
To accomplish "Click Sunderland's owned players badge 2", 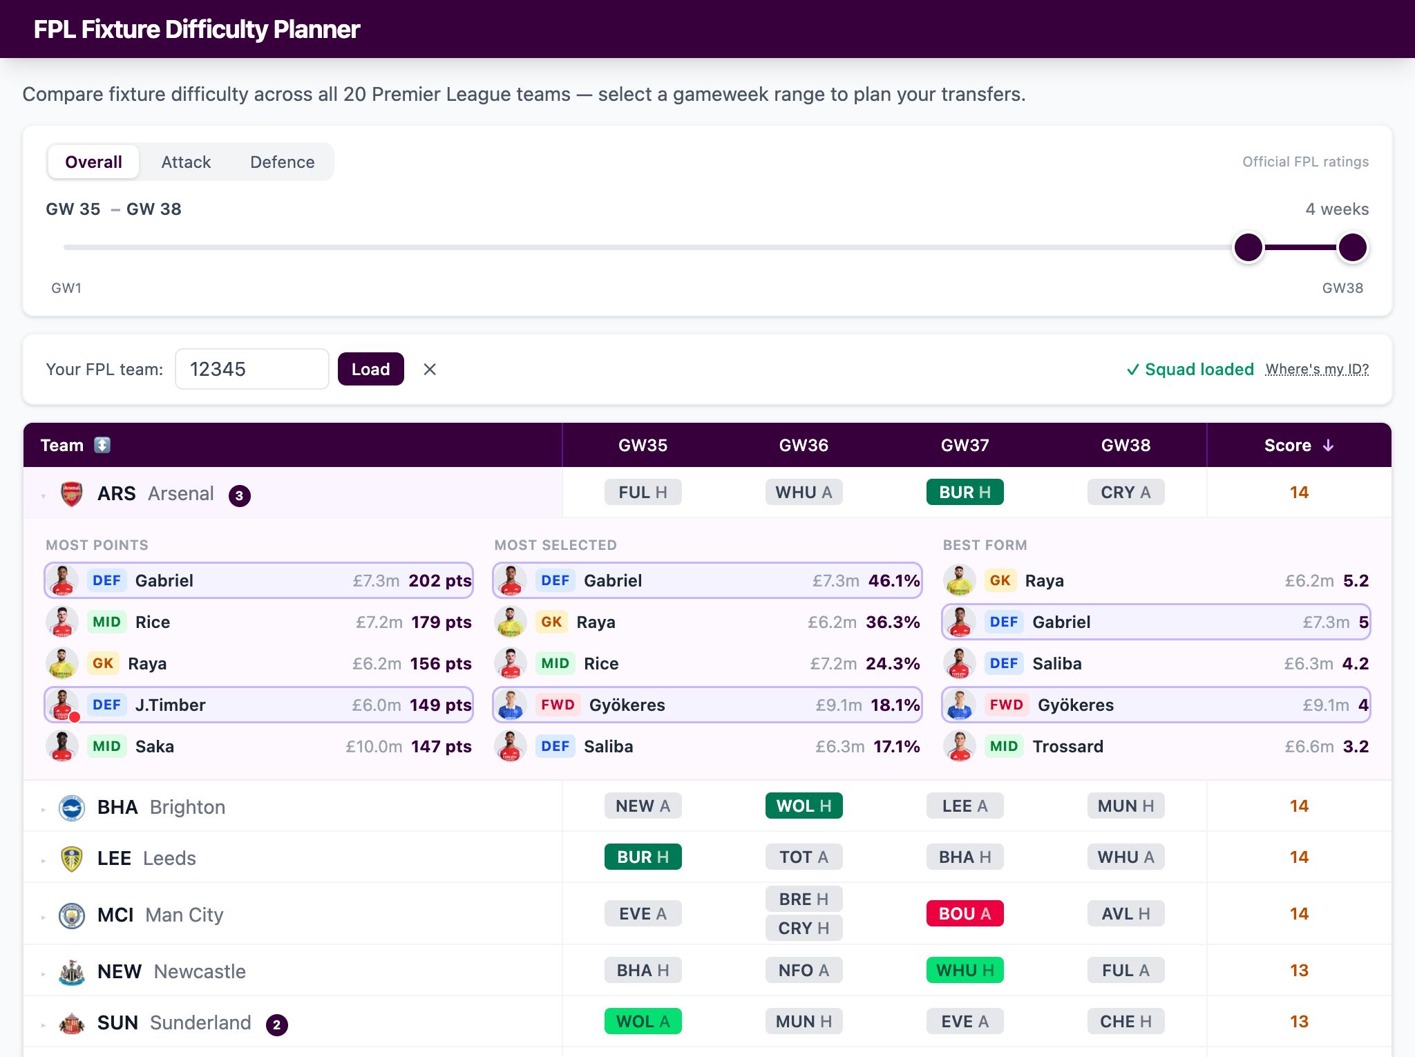I will click(x=277, y=1025).
